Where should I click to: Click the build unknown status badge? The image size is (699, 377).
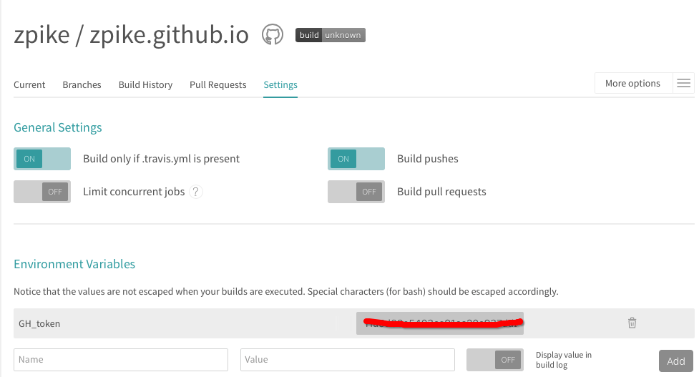[x=331, y=35]
